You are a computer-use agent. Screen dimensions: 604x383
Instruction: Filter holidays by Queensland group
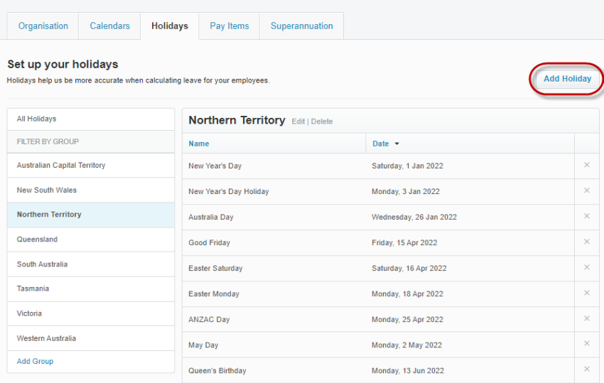pyautogui.click(x=37, y=239)
